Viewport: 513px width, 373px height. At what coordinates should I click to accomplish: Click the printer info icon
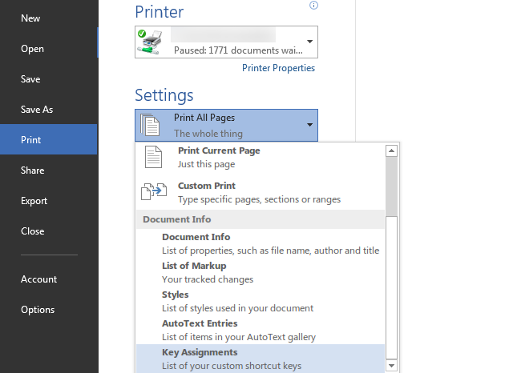[313, 5]
